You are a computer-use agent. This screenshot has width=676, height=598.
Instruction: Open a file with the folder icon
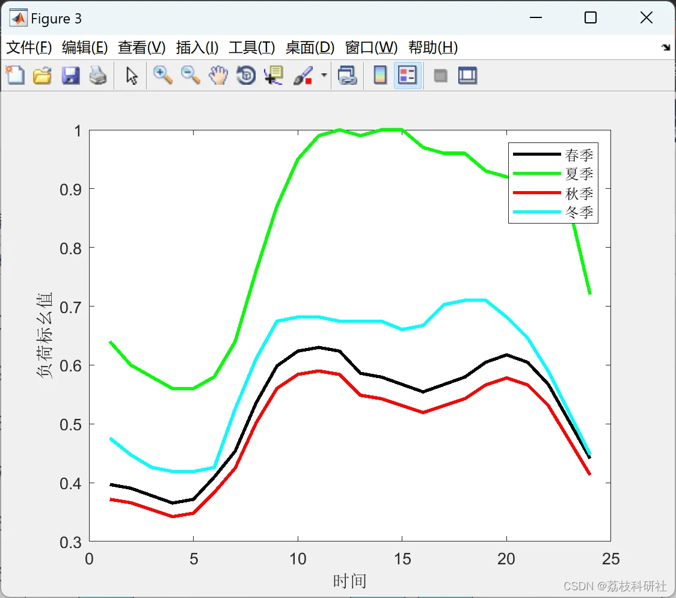tap(42, 75)
